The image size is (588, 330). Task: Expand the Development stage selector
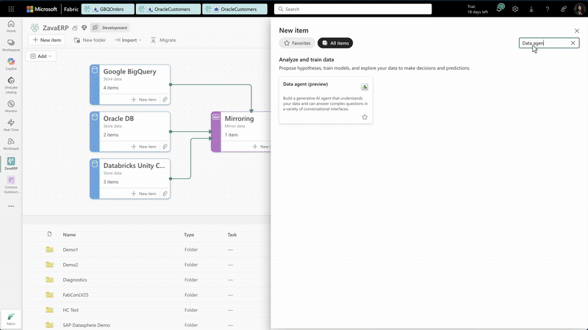tap(110, 27)
